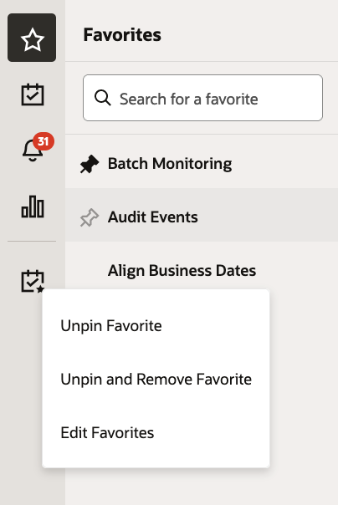Open the calendar with star icon
Screen dimensions: 338x505
point(33,281)
